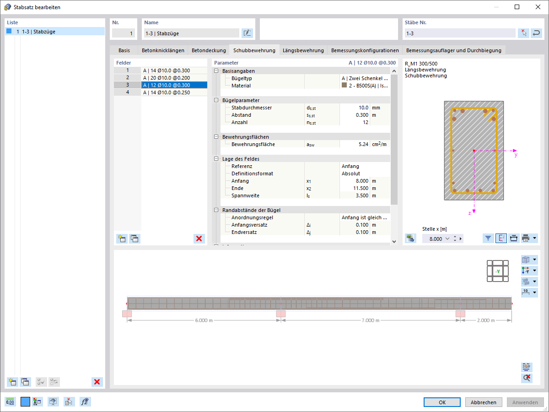Duplicate the Liste item

tap(25, 382)
